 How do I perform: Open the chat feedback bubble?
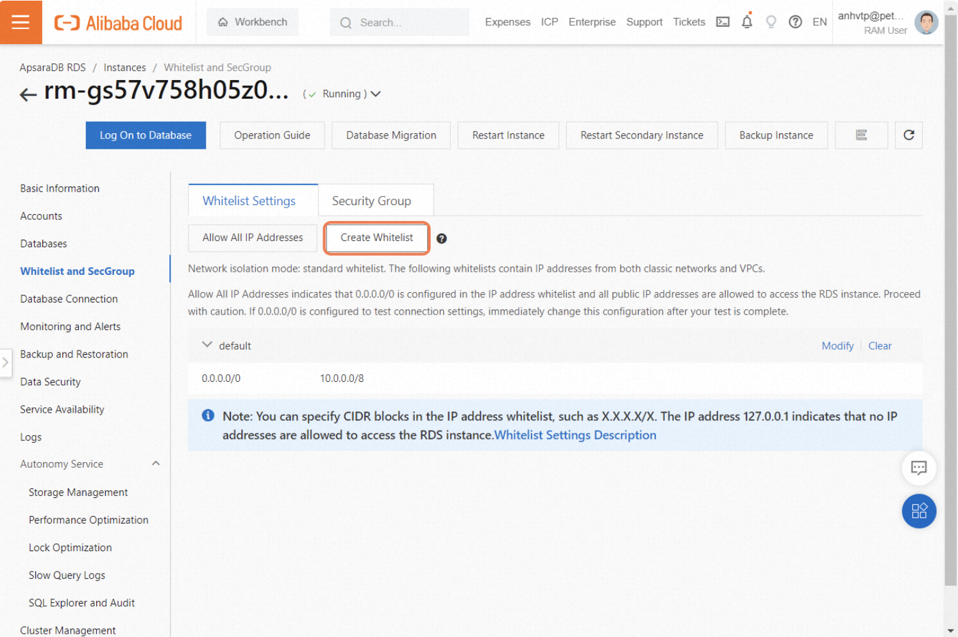[919, 468]
